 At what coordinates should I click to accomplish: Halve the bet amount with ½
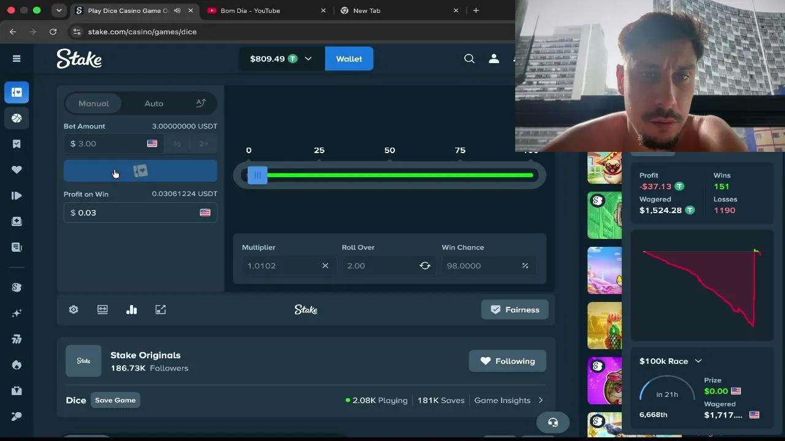click(177, 143)
